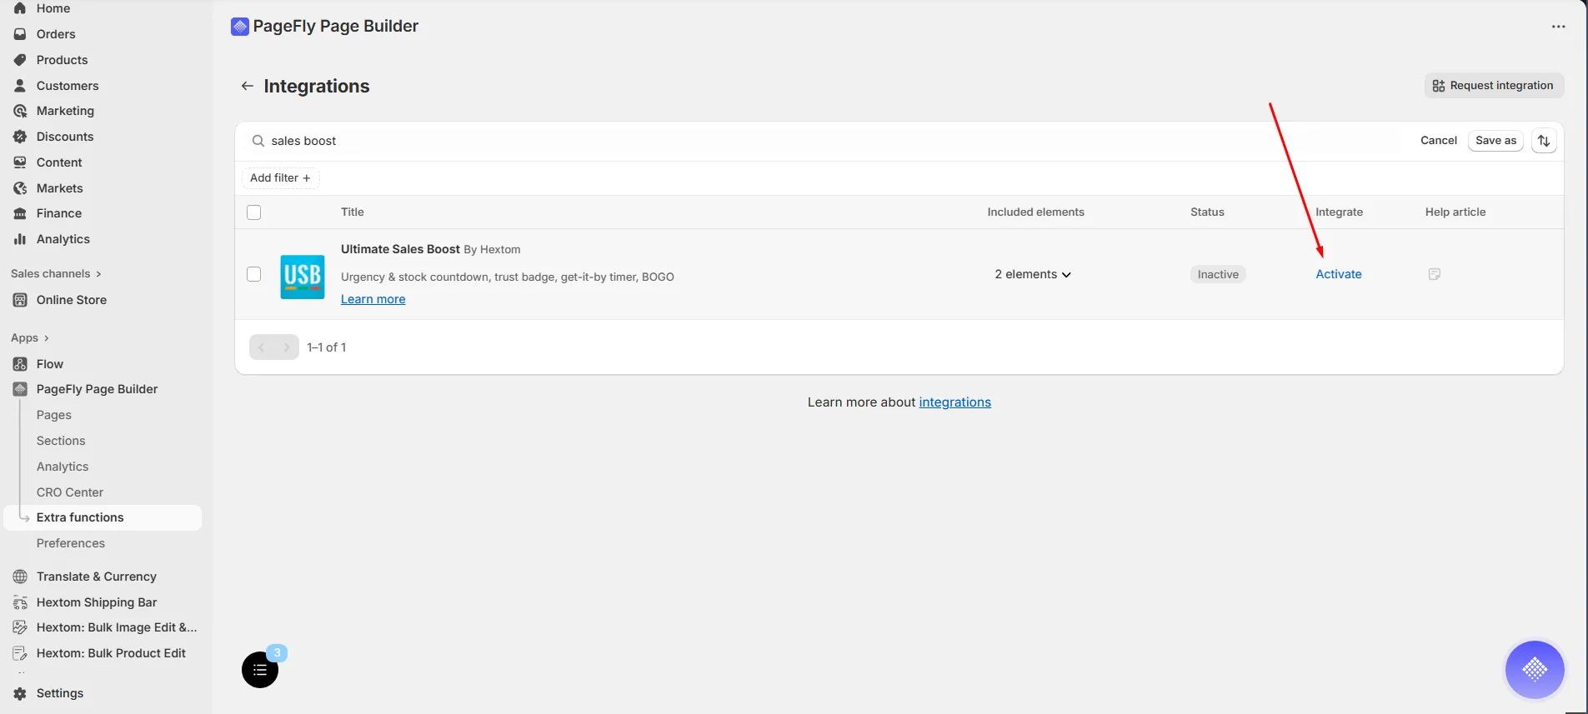This screenshot has height=714, width=1588.
Task: Click the Customers person icon
Action: 20,86
